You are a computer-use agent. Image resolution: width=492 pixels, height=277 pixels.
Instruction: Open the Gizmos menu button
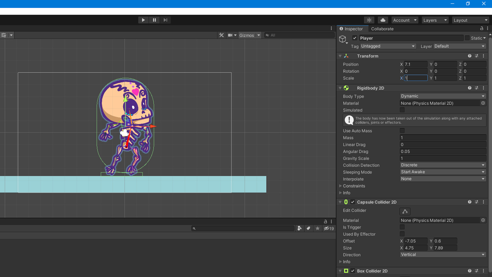click(247, 35)
